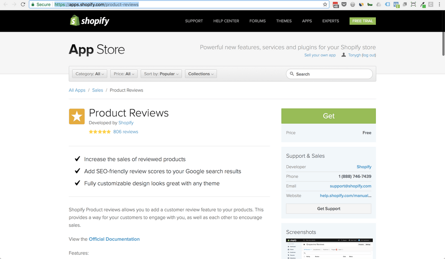The height and width of the screenshot is (259, 445).
Task: Open the 'Sell your own app' link
Action: (320, 55)
